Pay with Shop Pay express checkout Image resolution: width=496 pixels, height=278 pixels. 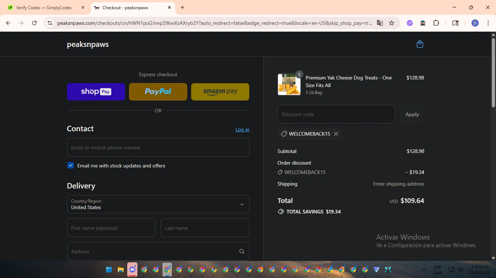(96, 92)
